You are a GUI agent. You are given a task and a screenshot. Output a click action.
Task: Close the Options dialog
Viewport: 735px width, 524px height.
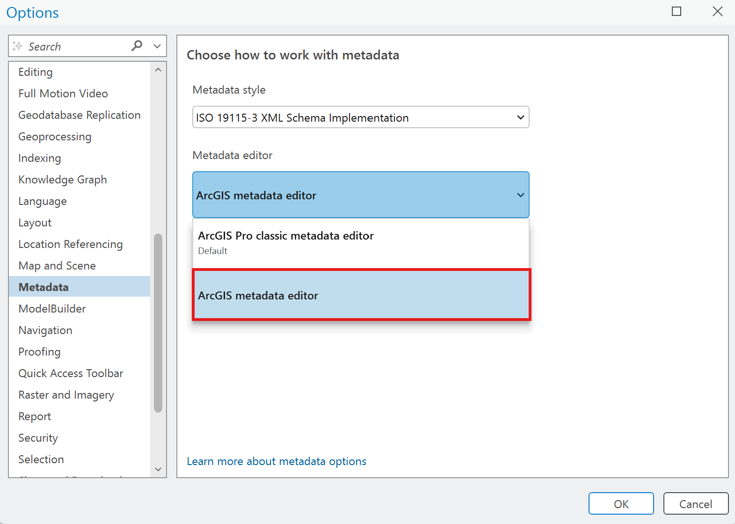pyautogui.click(x=718, y=12)
